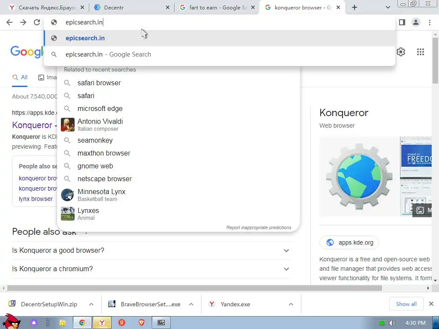
Task: Select the epicsearch.in URL suggestion
Action: pyautogui.click(x=219, y=38)
